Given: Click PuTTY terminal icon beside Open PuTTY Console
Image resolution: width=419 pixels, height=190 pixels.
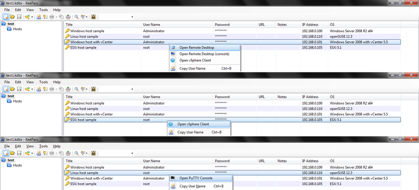Looking at the screenshot, I should (173, 178).
